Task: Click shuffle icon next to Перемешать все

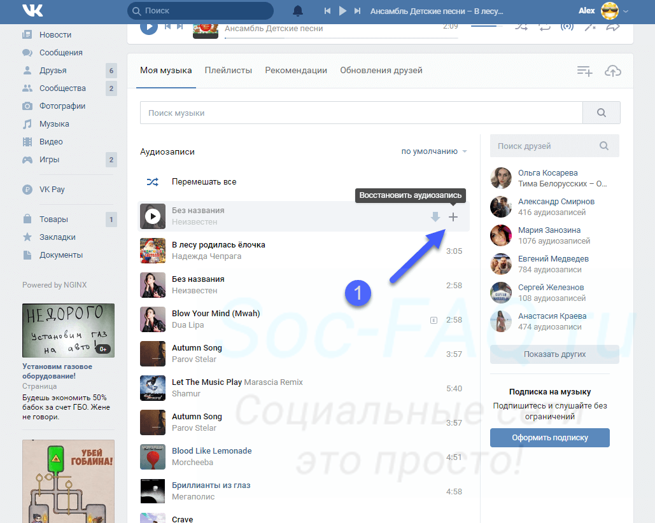Action: click(x=153, y=182)
